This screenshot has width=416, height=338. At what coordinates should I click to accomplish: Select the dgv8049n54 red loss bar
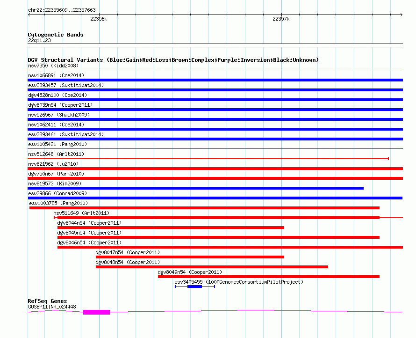pos(268,277)
